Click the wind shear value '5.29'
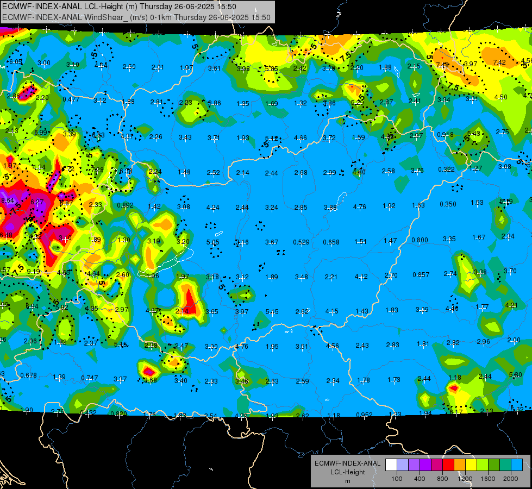532x489 pixels. 357,102
